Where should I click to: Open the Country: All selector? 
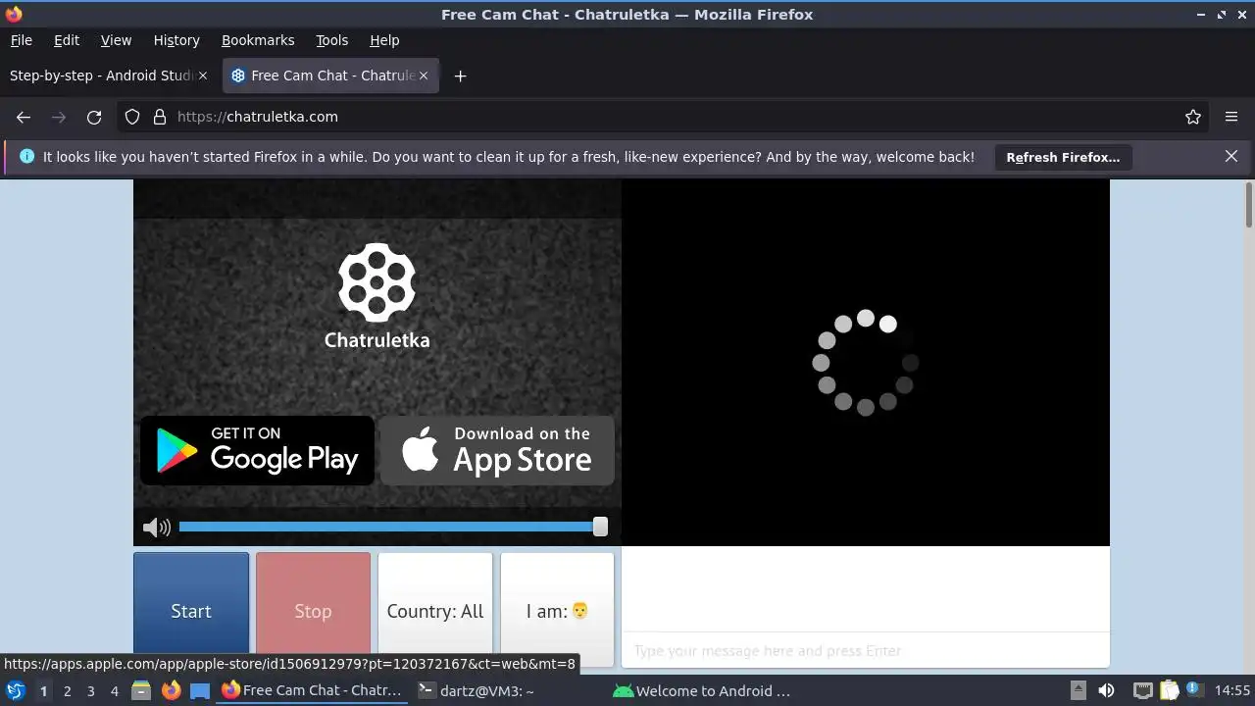pyautogui.click(x=435, y=610)
